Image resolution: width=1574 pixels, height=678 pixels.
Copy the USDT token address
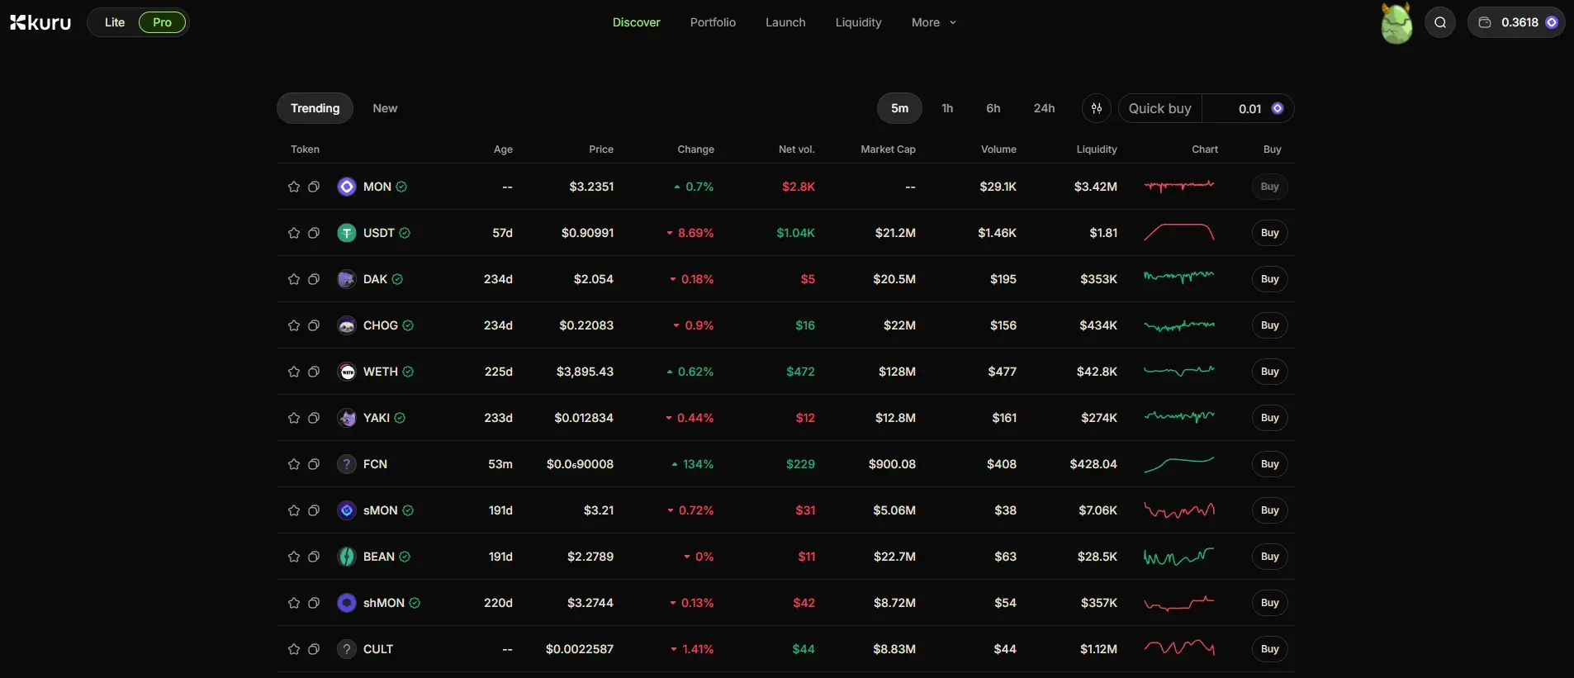click(x=314, y=233)
